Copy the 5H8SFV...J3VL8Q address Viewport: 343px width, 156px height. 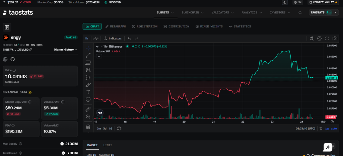click(30, 50)
